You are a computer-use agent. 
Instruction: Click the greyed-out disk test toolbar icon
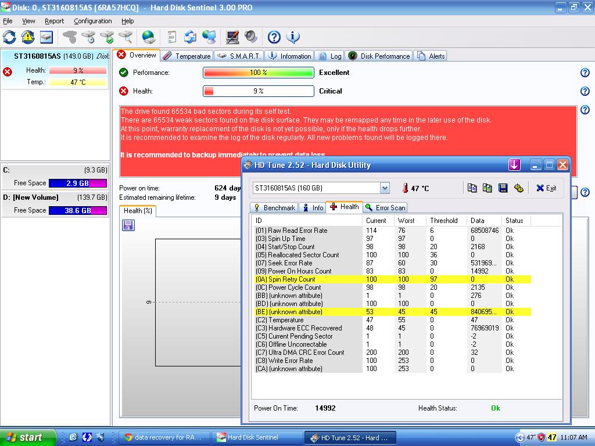tap(70, 37)
